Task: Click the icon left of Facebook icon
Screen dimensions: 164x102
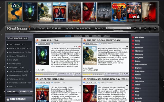Action: pyautogui.click(x=145, y=28)
